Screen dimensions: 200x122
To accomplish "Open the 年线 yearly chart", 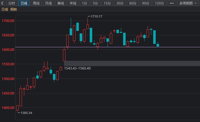I will point(73,3).
